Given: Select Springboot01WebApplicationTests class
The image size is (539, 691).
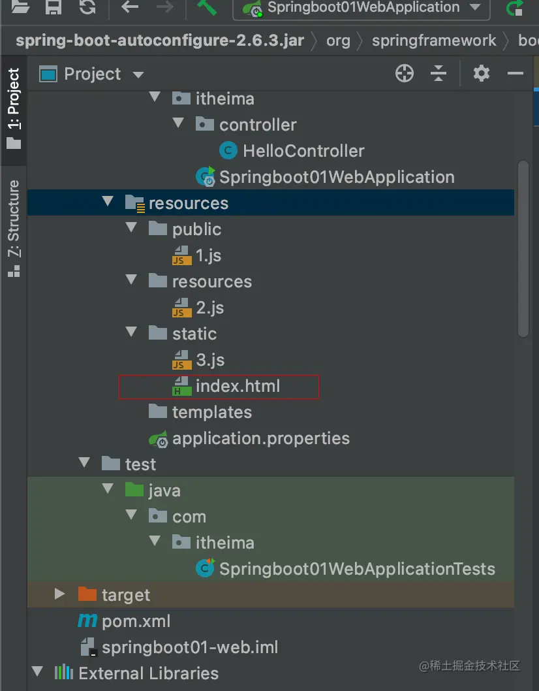Looking at the screenshot, I should point(357,569).
